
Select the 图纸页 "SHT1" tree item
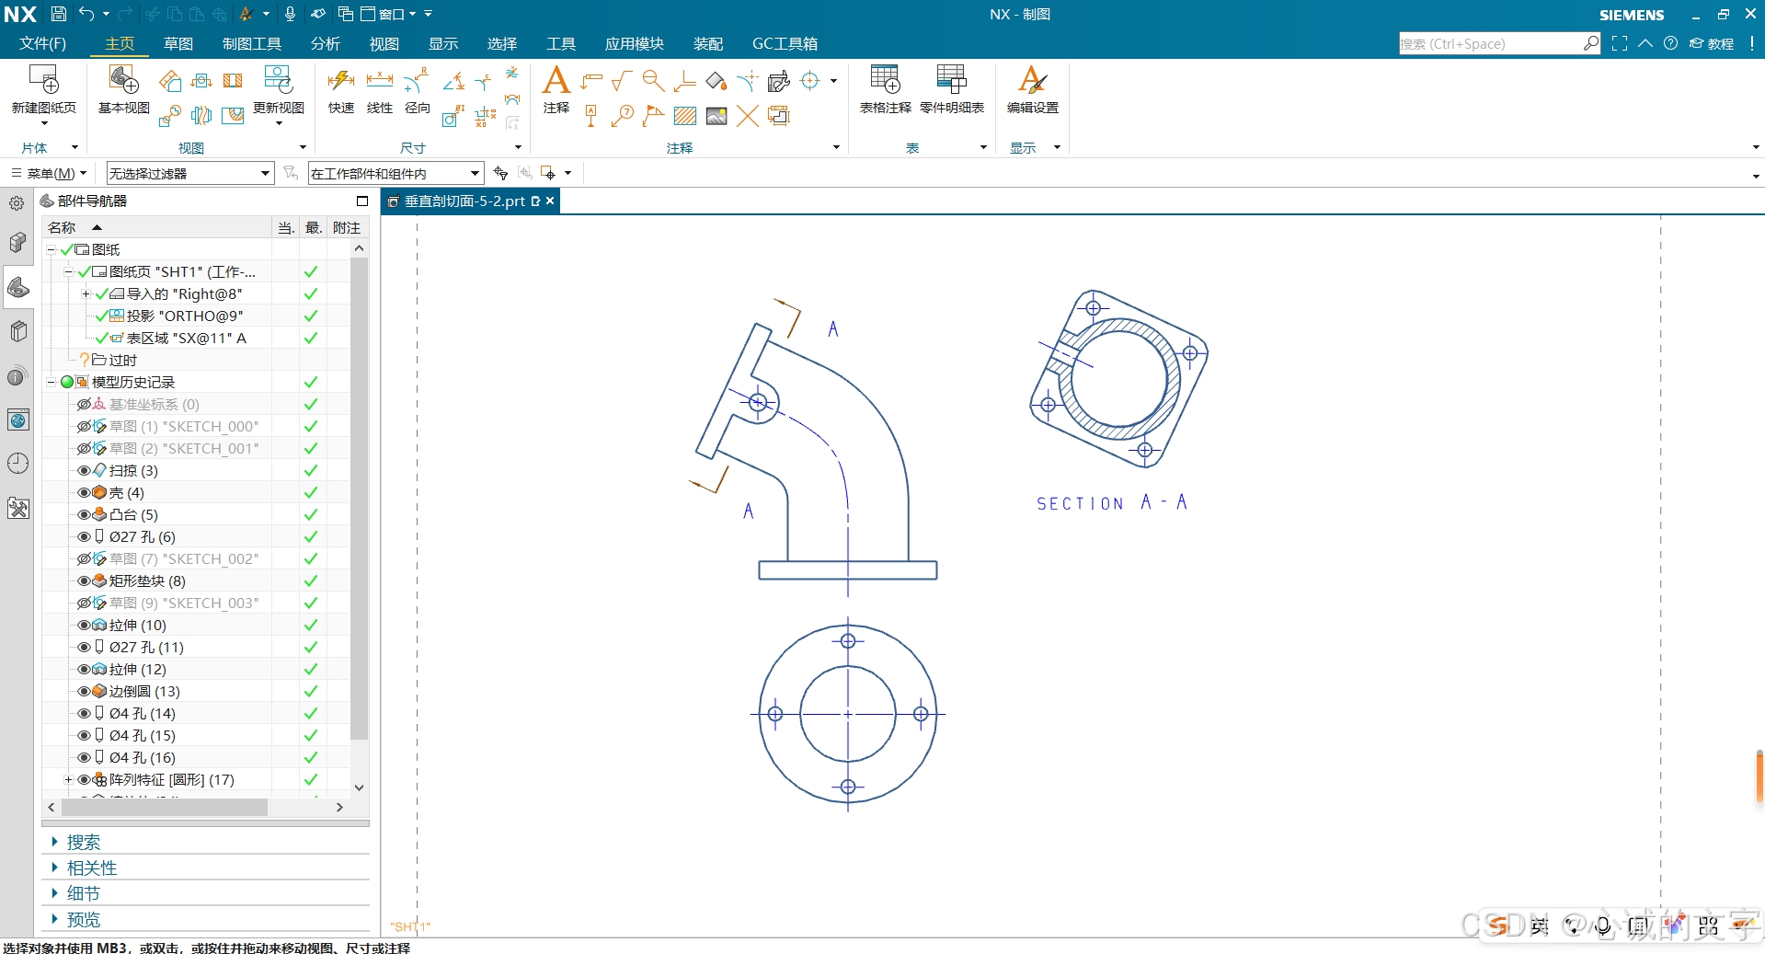click(x=182, y=271)
